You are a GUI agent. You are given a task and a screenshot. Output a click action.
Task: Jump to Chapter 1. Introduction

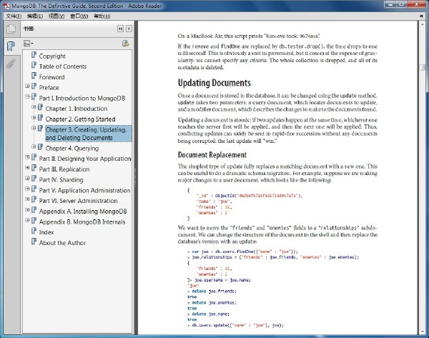pos(77,109)
